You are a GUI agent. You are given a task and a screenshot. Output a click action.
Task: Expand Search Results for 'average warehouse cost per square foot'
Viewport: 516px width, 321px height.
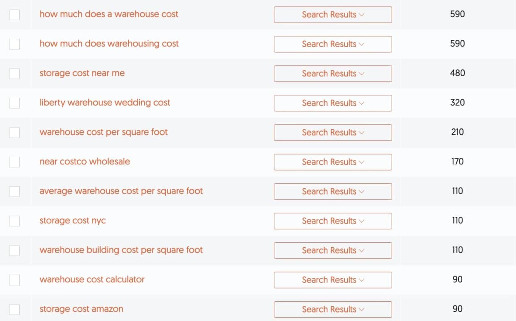333,191
